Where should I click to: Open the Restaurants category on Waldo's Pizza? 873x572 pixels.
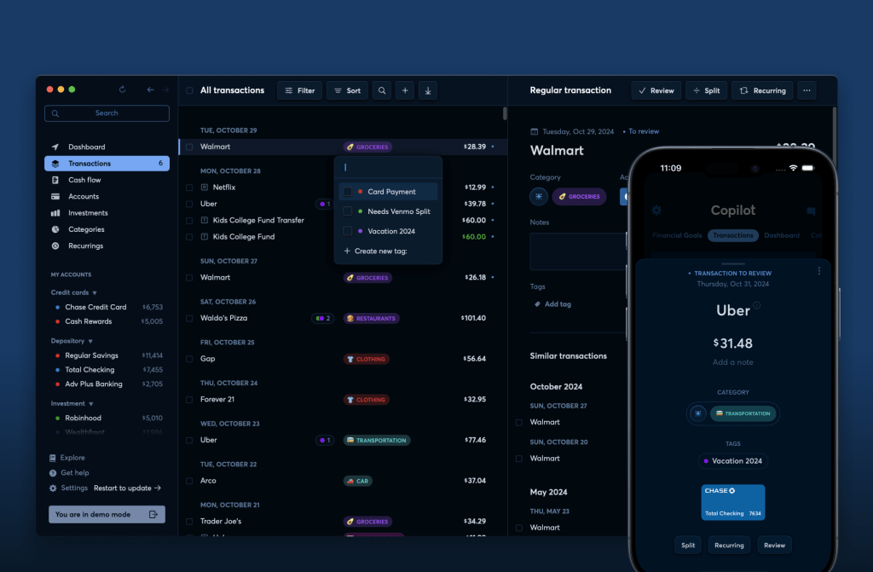pos(372,319)
